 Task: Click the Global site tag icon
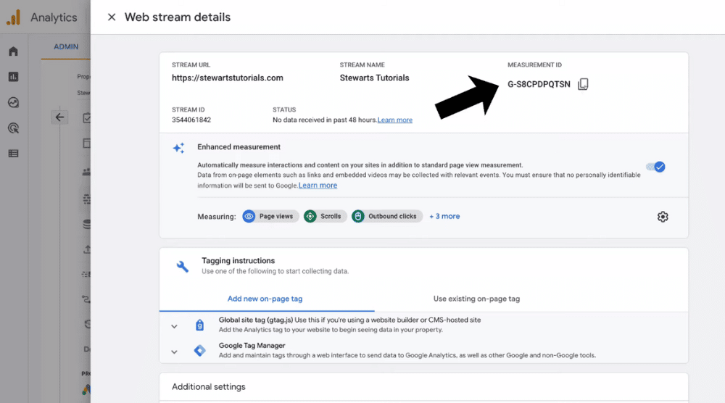coord(199,325)
